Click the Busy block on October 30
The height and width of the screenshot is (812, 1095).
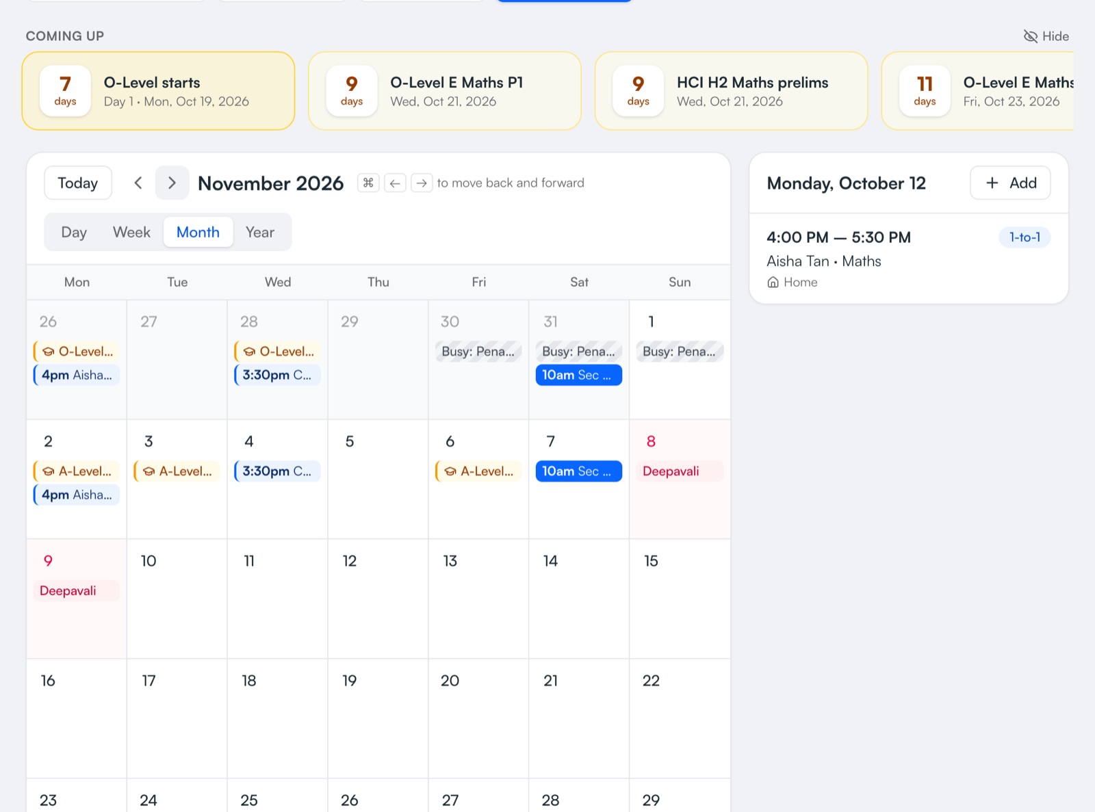point(478,352)
